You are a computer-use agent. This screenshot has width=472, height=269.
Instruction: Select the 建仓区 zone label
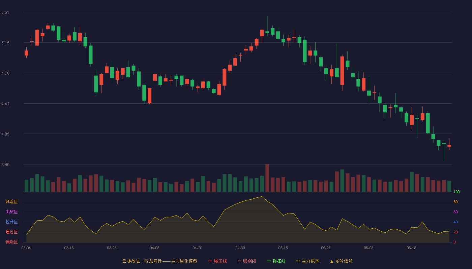click(x=11, y=232)
